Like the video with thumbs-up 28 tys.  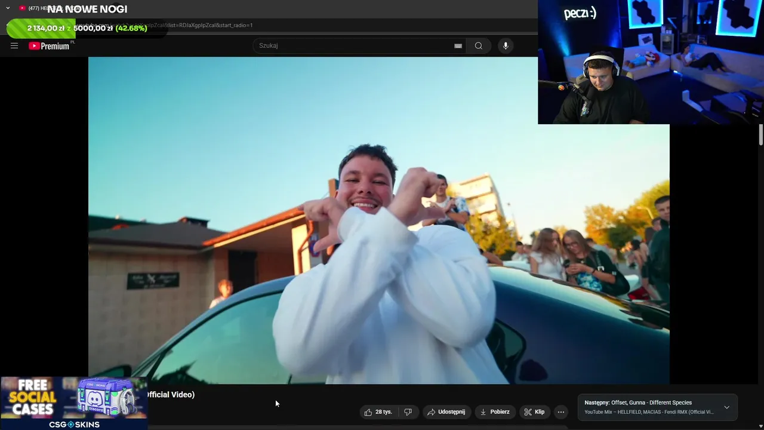378,411
